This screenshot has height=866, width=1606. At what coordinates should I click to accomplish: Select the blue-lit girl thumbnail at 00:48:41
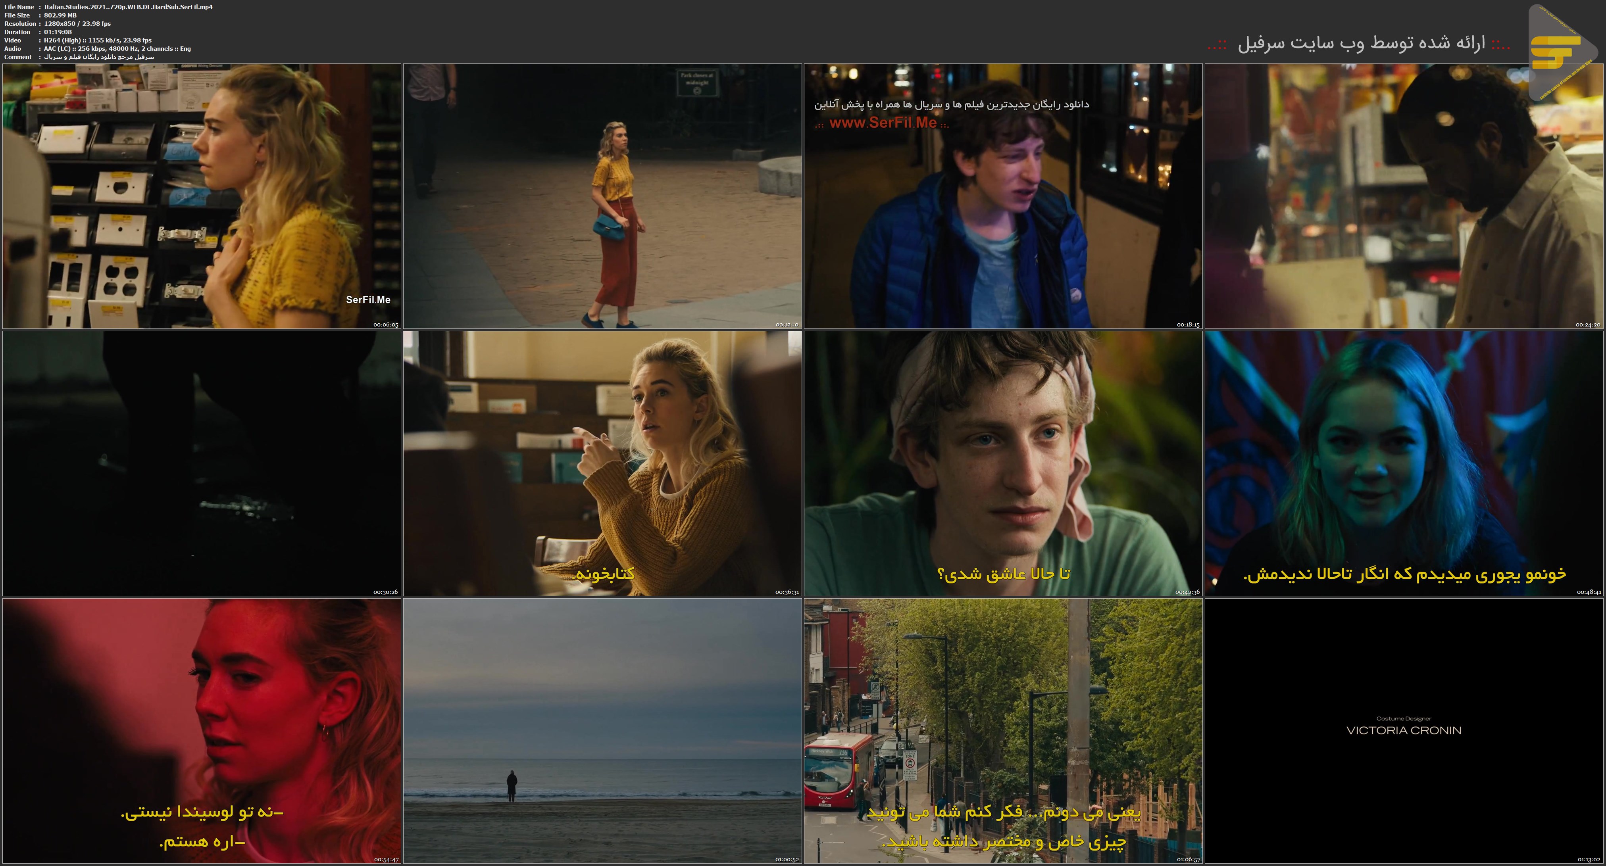tap(1404, 463)
